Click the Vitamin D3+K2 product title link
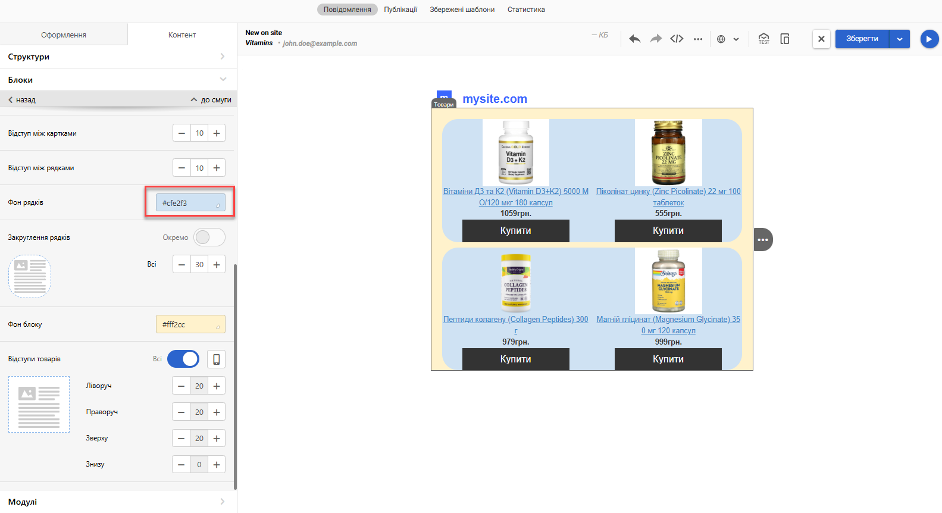Screen dimensions: 942x513 (516, 197)
